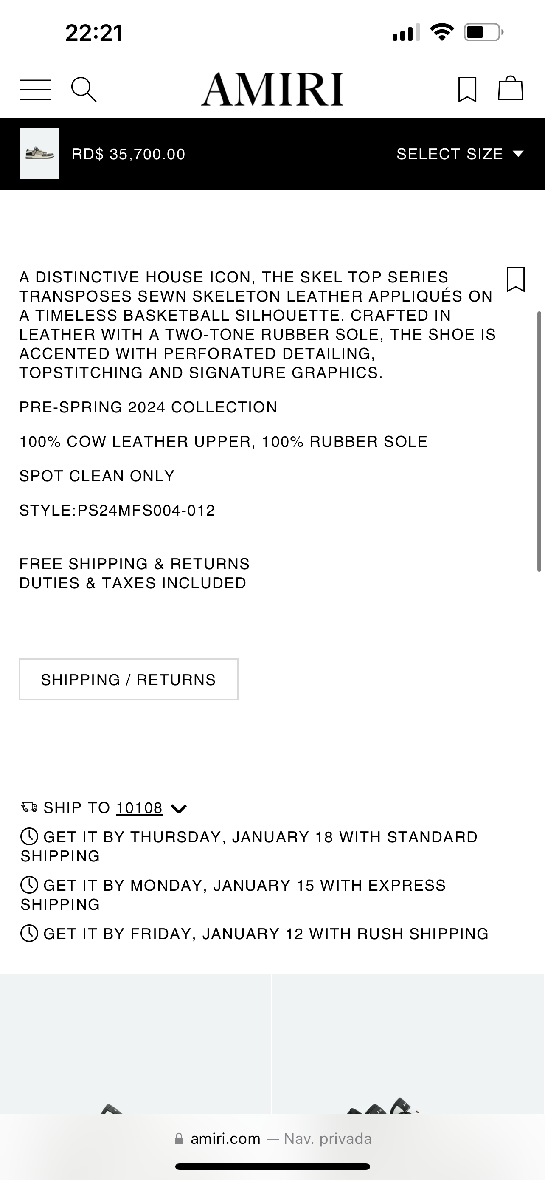Tap the delivery truck icon
Screen dimensions: 545x1180
30,807
